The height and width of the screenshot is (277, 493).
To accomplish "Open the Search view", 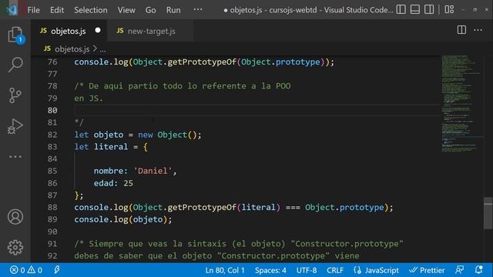I will (15, 65).
